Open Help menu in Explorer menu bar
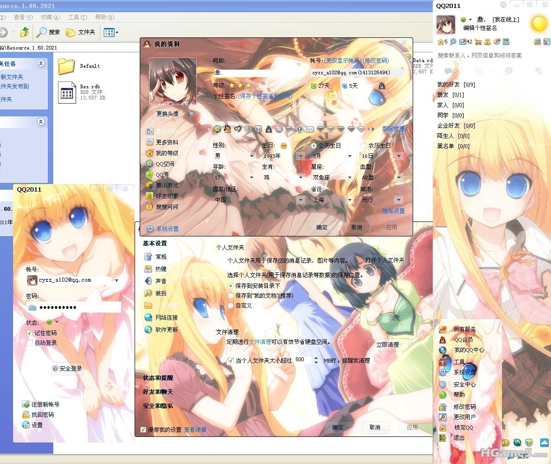The height and width of the screenshot is (464, 551). coord(104,17)
